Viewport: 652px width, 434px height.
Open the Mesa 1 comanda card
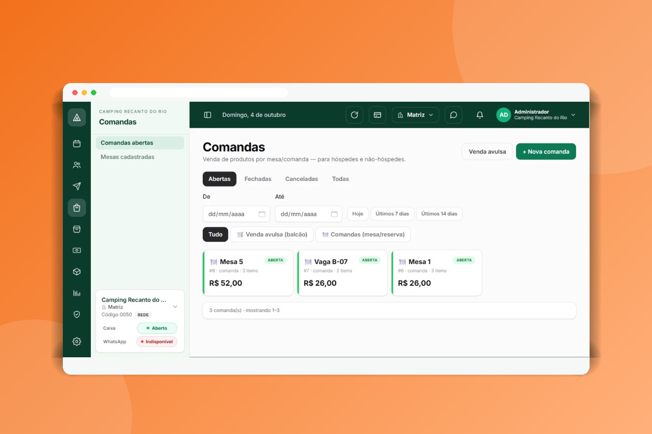point(437,273)
